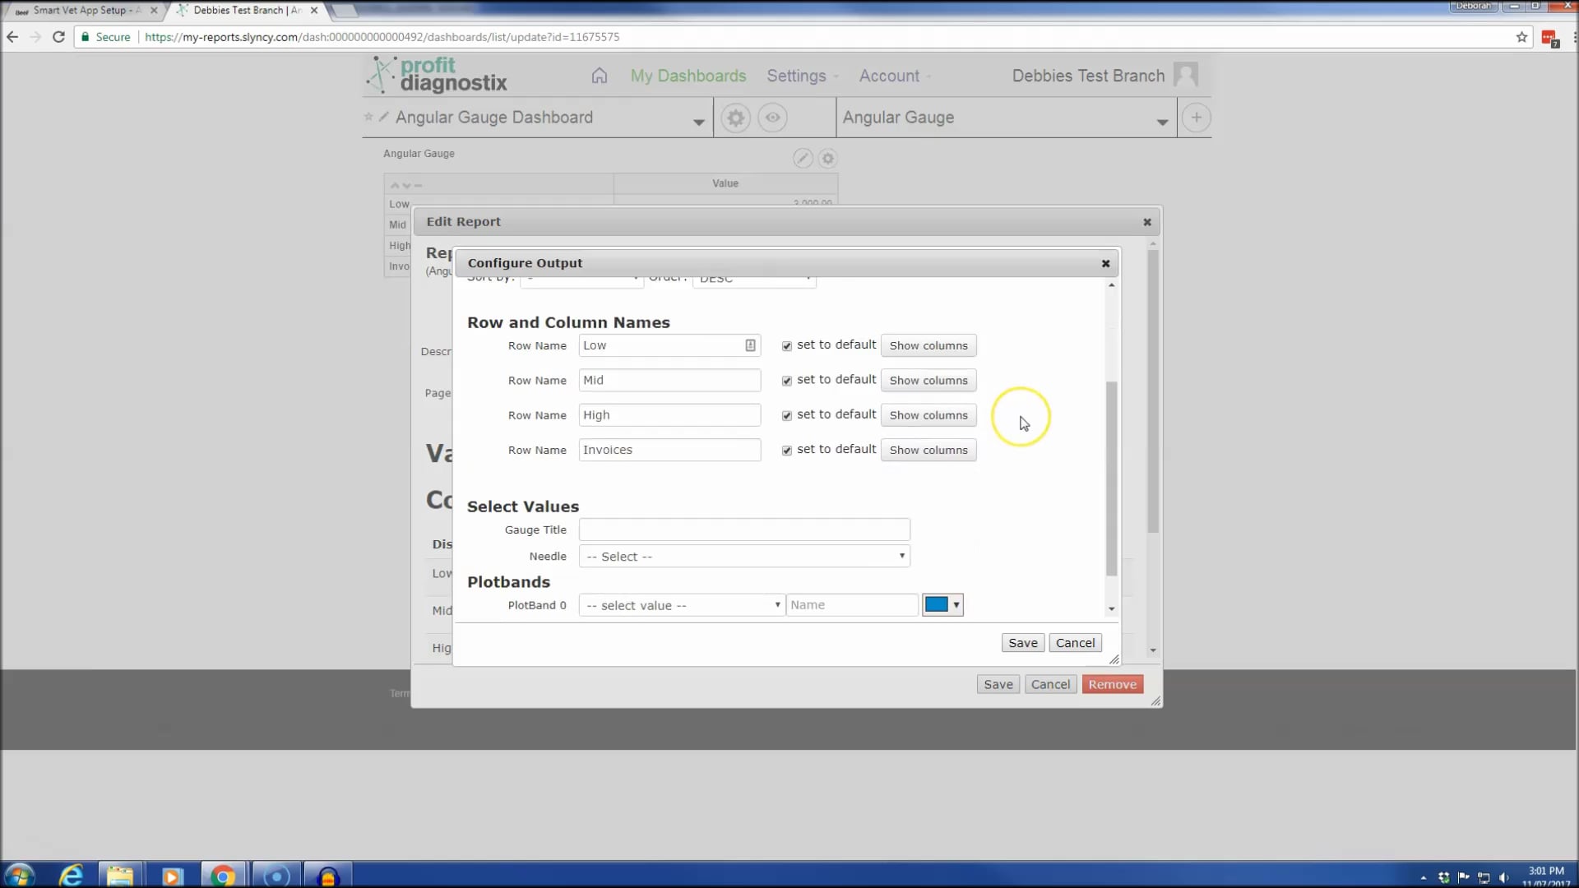
Task: Open the Order DESC dropdown
Action: pos(754,280)
